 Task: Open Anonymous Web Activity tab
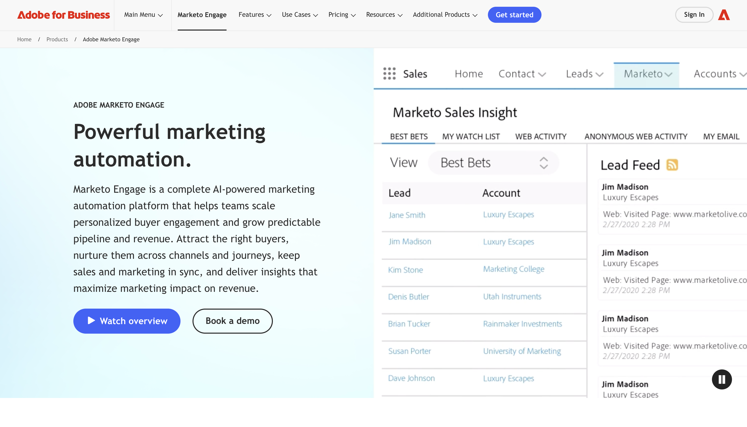(636, 136)
